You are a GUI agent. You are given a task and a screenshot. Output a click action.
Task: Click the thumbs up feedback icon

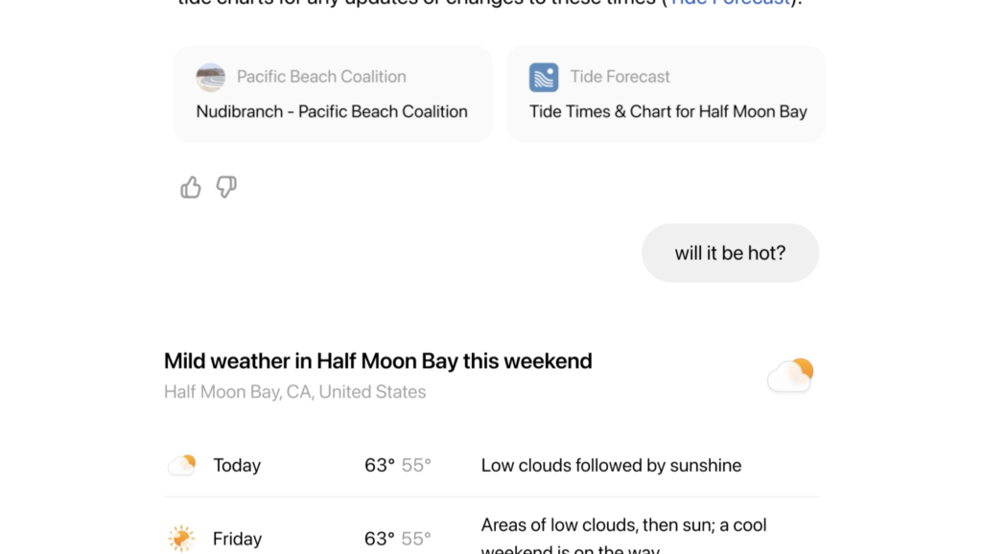191,187
